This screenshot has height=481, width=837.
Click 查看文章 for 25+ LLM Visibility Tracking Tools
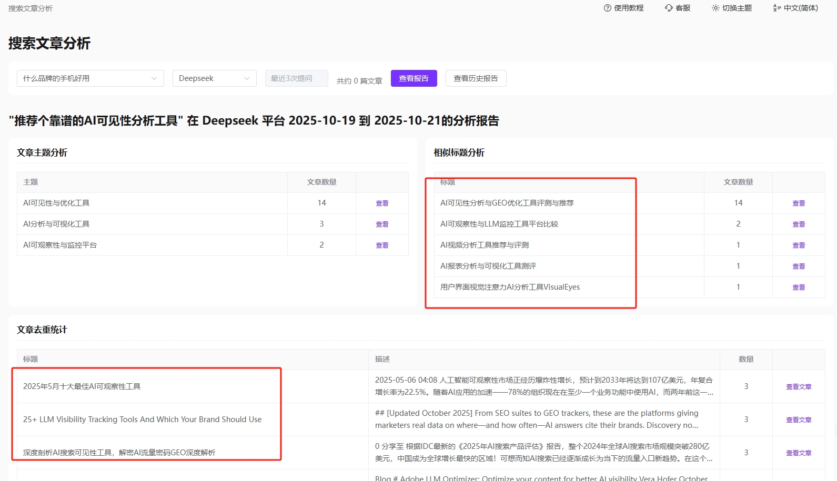click(799, 419)
